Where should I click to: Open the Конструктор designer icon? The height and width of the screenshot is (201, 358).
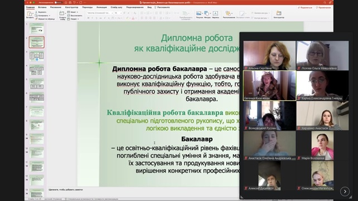(x=279, y=13)
